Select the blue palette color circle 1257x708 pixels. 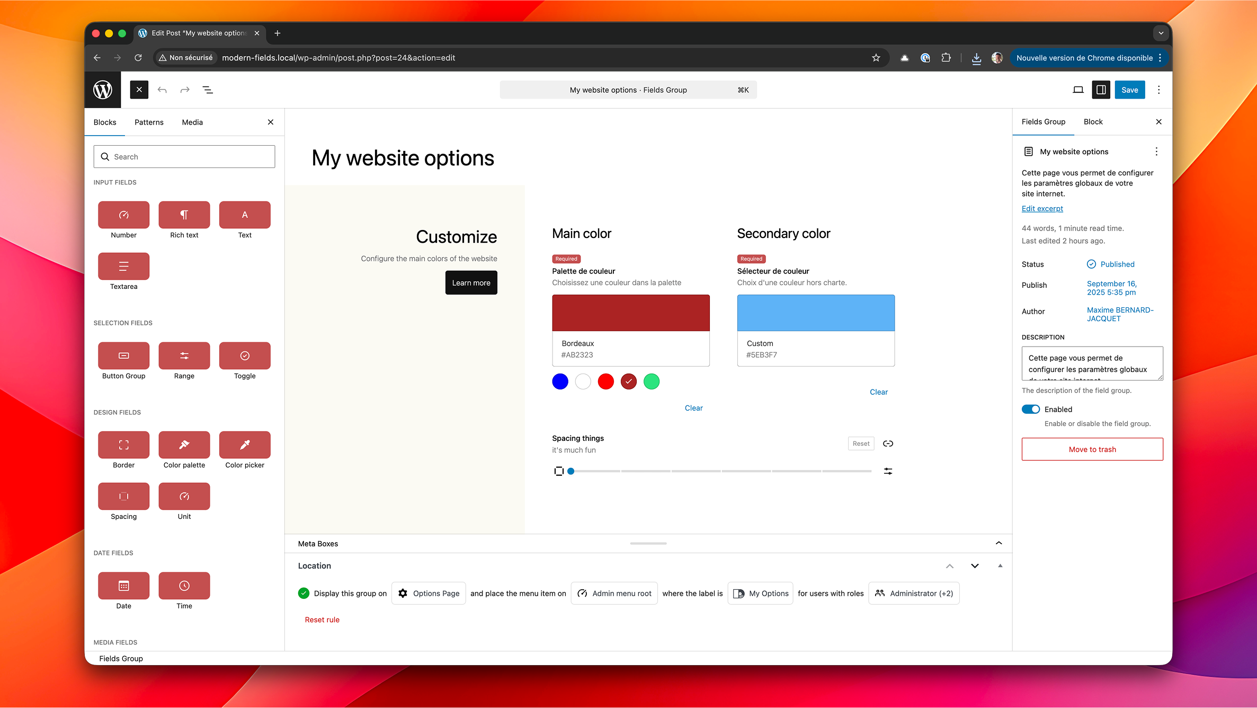click(560, 382)
